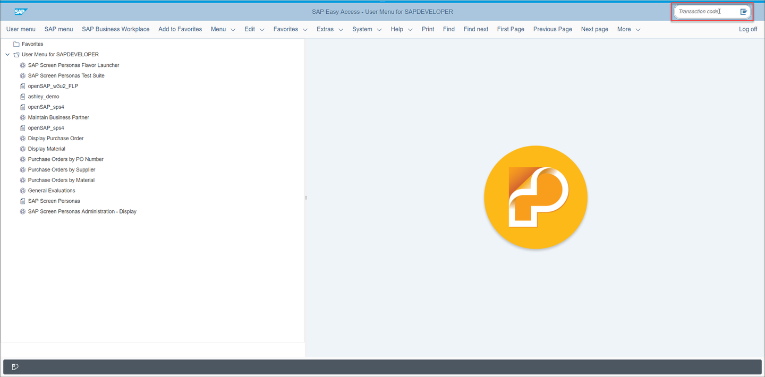Viewport: 765px width, 377px height.
Task: Open the System dropdown menu
Action: pyautogui.click(x=367, y=29)
